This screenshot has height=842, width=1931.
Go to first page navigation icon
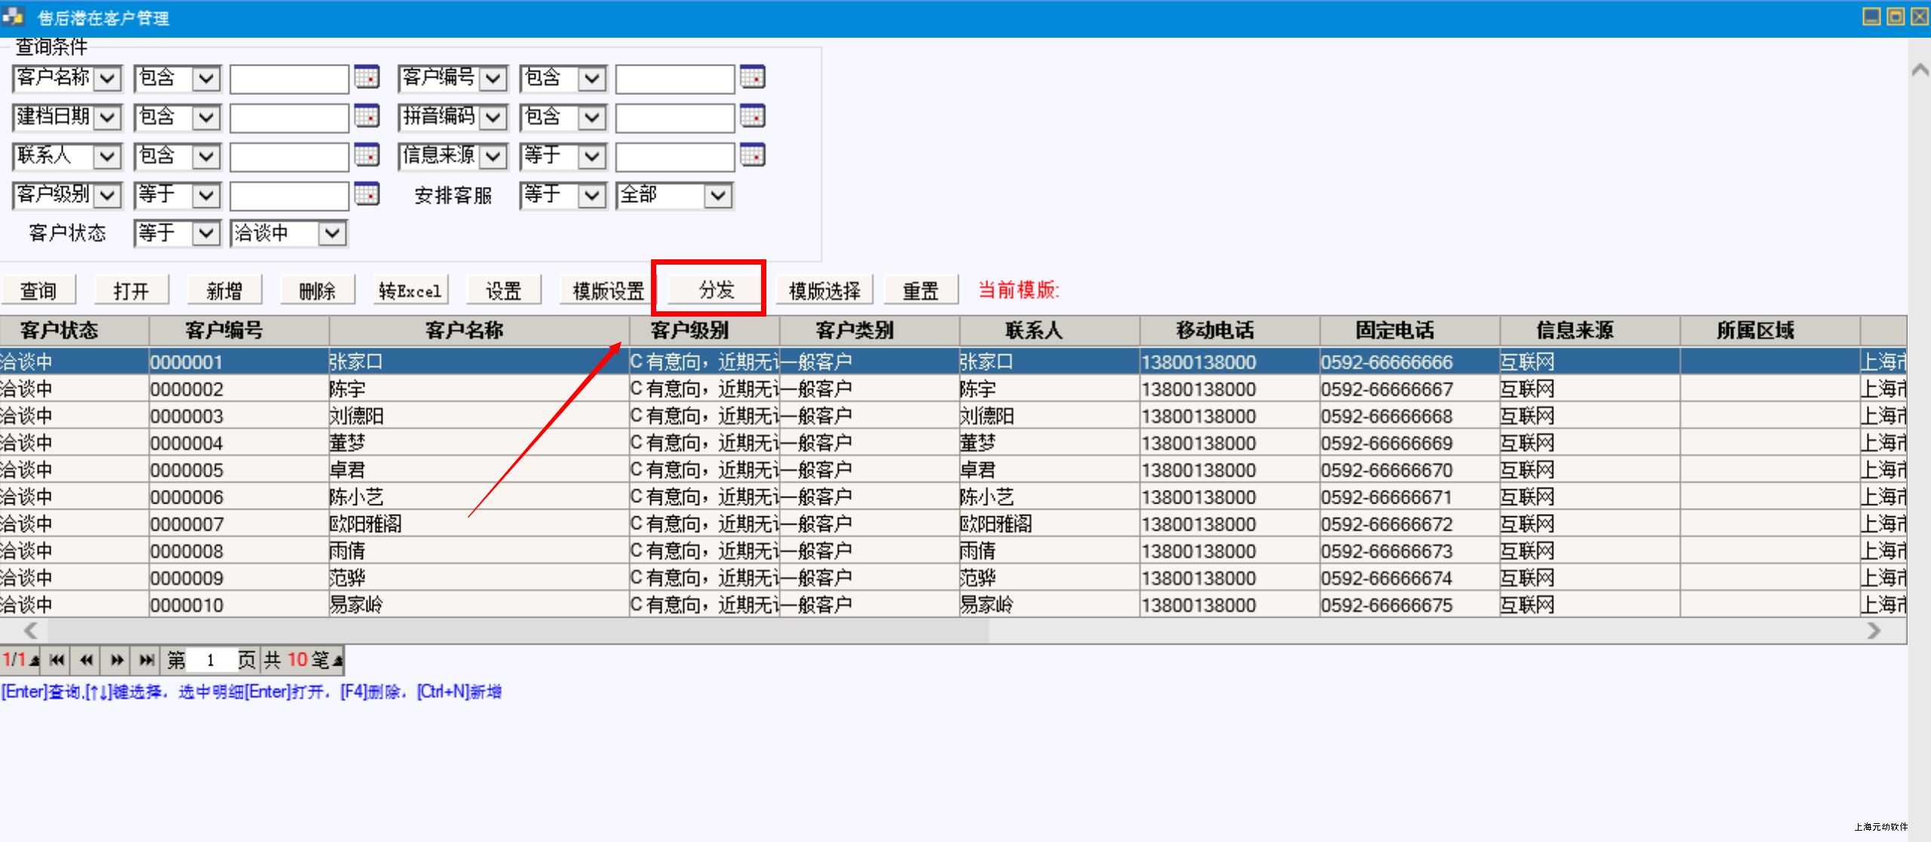coord(57,660)
